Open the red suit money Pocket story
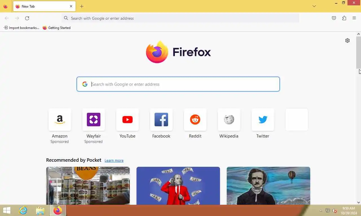This screenshot has height=216, width=361. (x=178, y=186)
